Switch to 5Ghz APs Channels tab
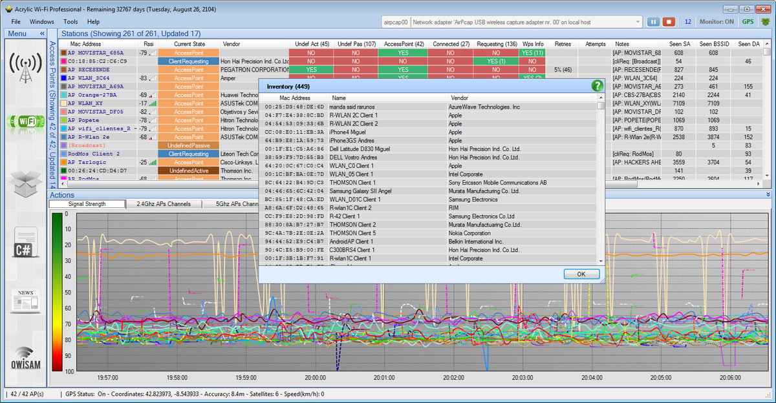Image resolution: width=776 pixels, height=403 pixels. pos(230,204)
